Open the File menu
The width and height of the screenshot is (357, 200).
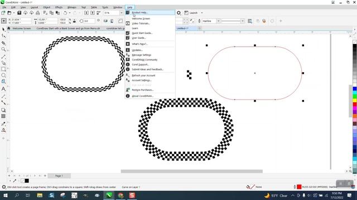[4, 7]
